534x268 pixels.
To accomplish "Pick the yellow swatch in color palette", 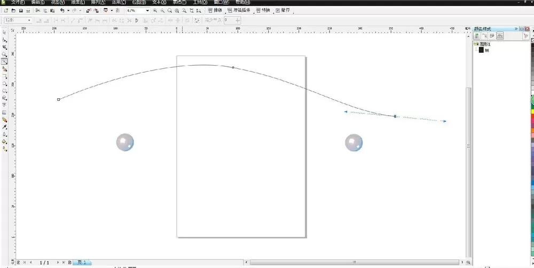I will pos(532,111).
